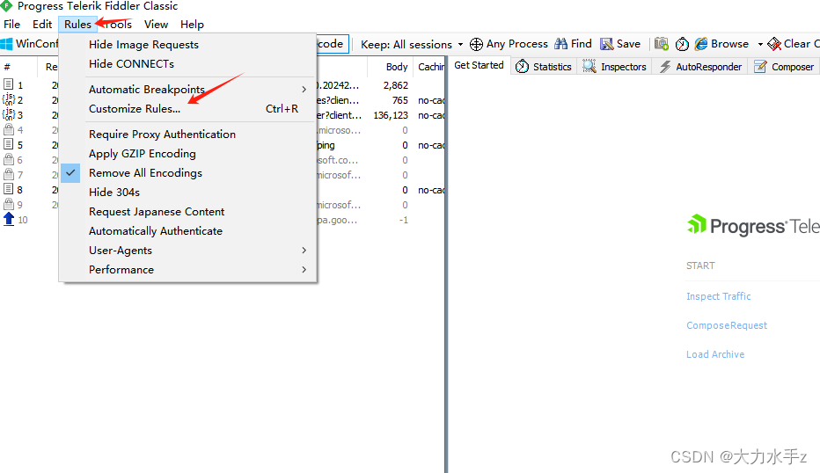Select session row 7 lock icon
Image resolution: width=820 pixels, height=473 pixels.
(9, 174)
